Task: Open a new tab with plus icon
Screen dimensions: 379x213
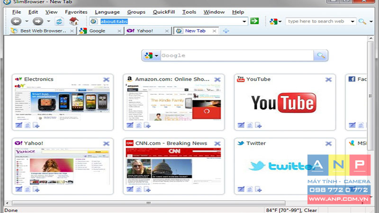Action: 226,31
